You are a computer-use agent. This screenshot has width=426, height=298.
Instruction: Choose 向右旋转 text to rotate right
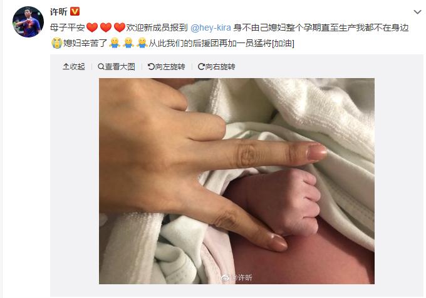(221, 66)
